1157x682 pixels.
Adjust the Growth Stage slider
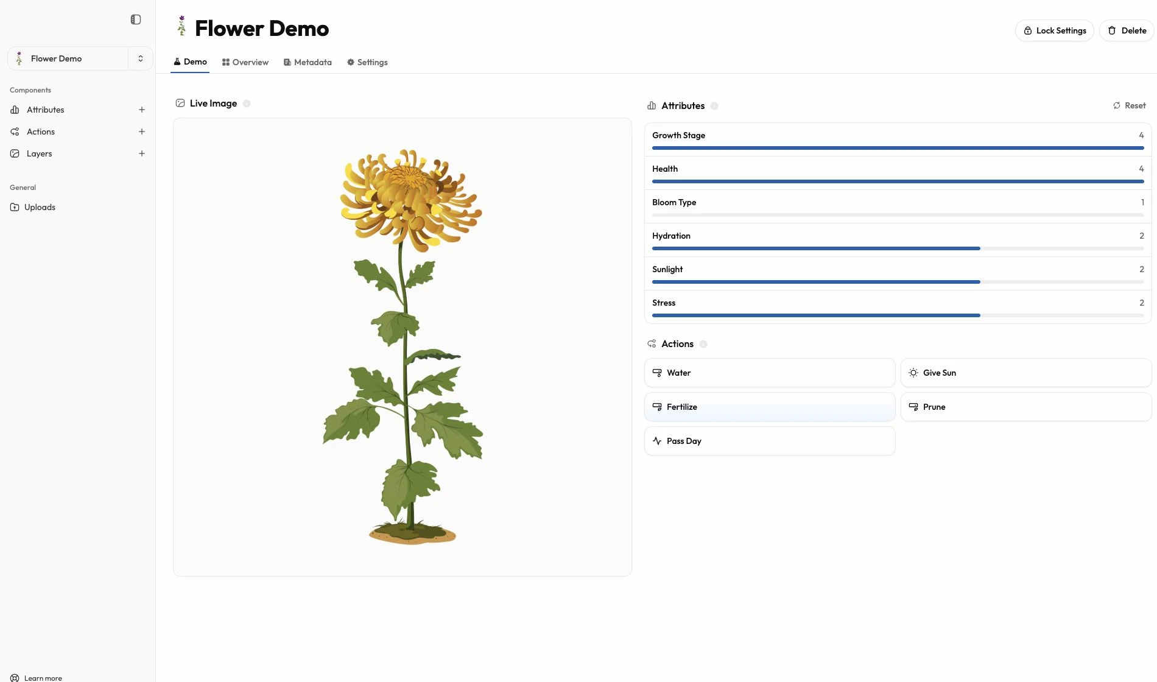tap(898, 148)
